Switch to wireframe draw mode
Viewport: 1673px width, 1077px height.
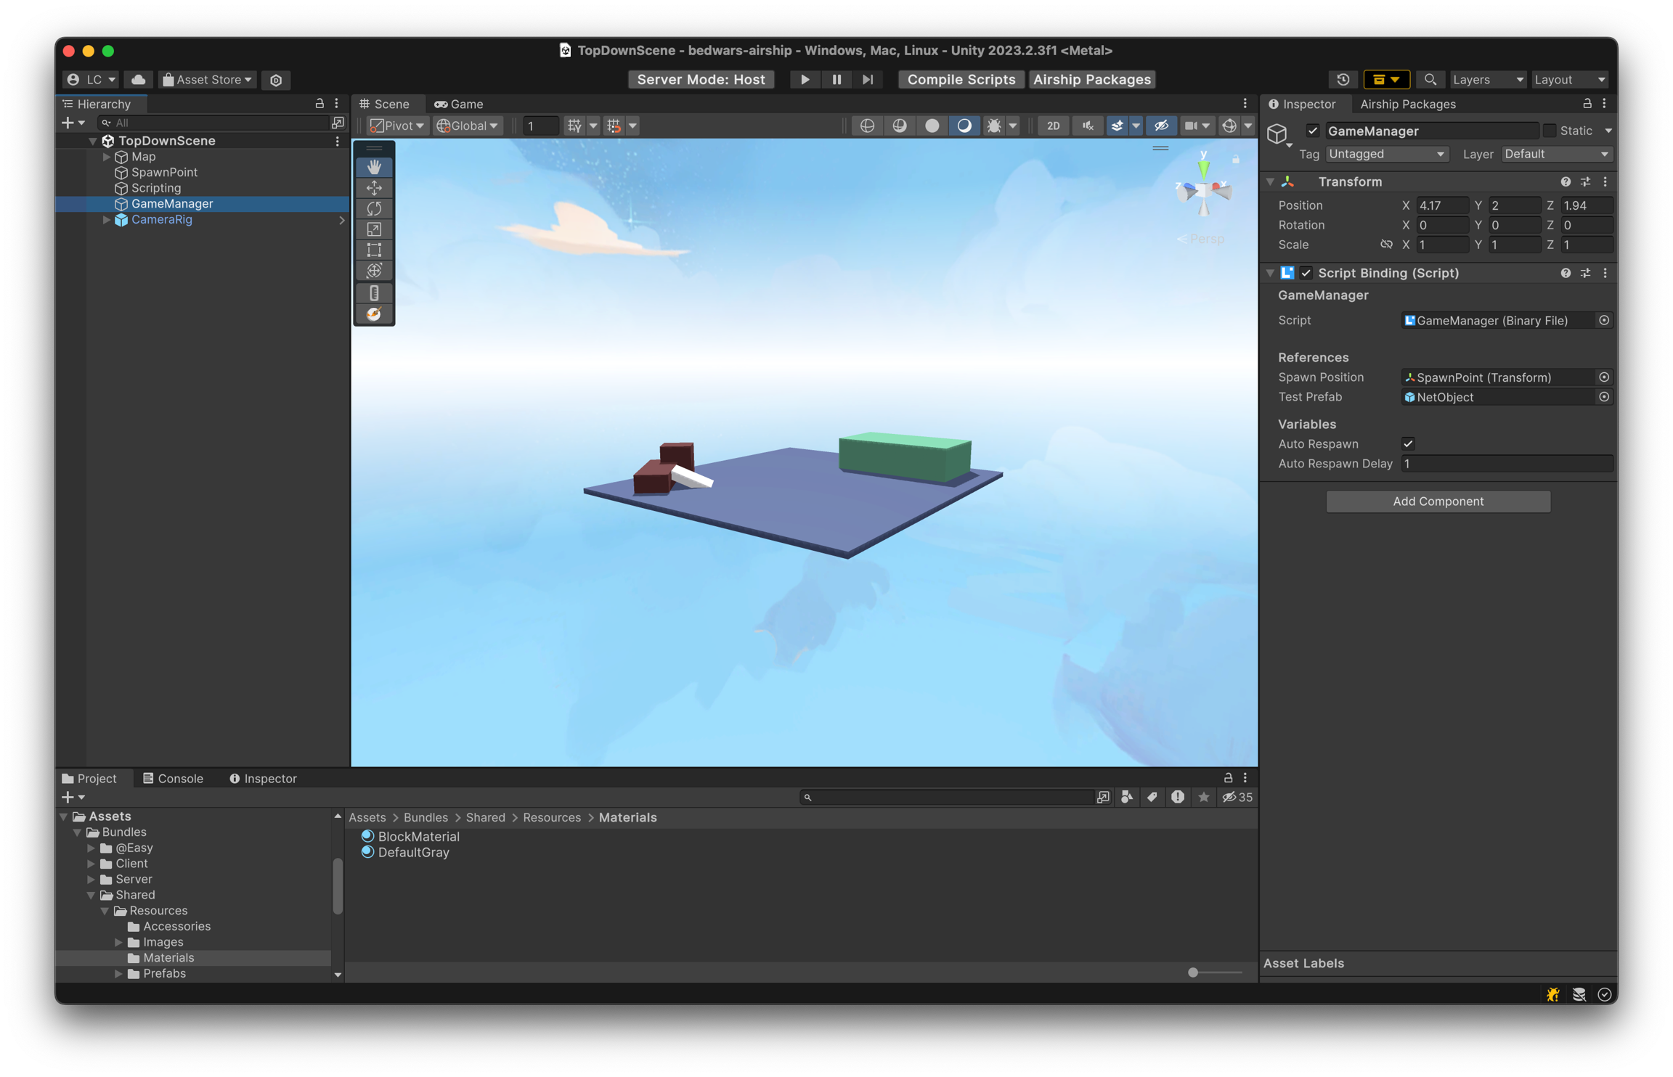[867, 126]
